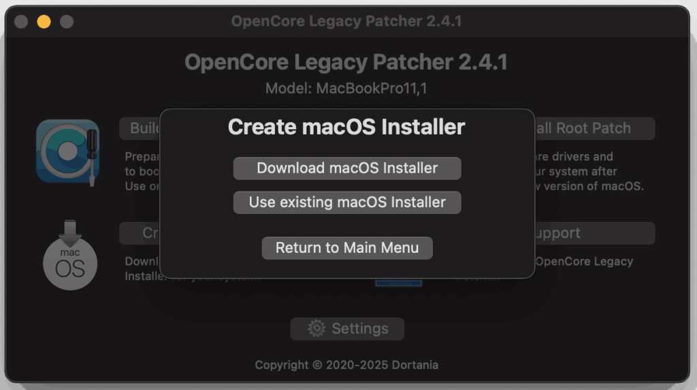The image size is (697, 390).
Task: Return to Main Menu
Action: click(347, 248)
